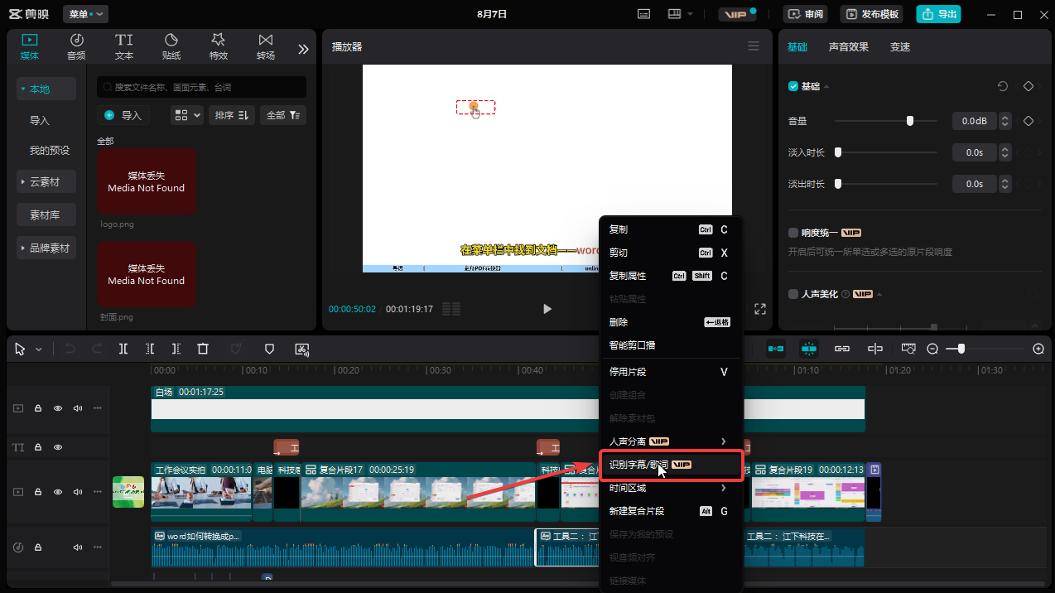Open the grid view mode dropdown
This screenshot has height=593, width=1055.
click(187, 115)
